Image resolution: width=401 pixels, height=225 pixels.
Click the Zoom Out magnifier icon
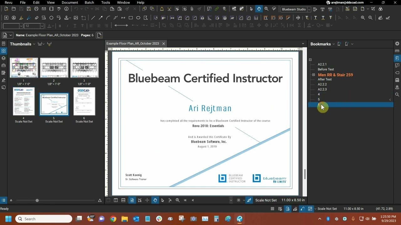[x=370, y=18]
